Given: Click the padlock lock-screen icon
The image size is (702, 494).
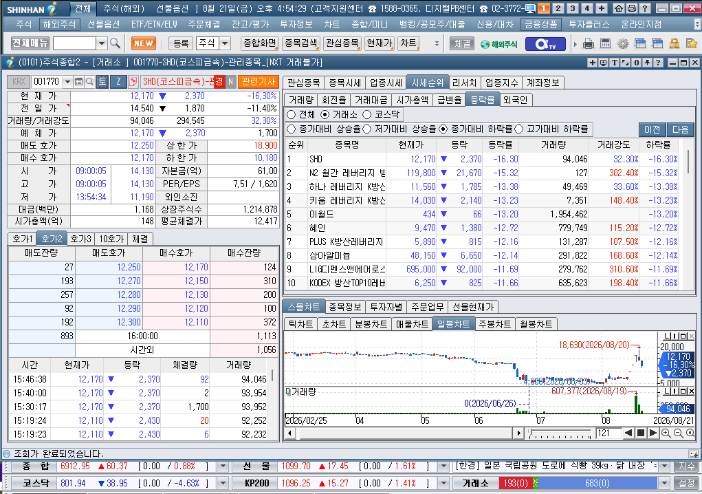Looking at the screenshot, I should point(674,43).
